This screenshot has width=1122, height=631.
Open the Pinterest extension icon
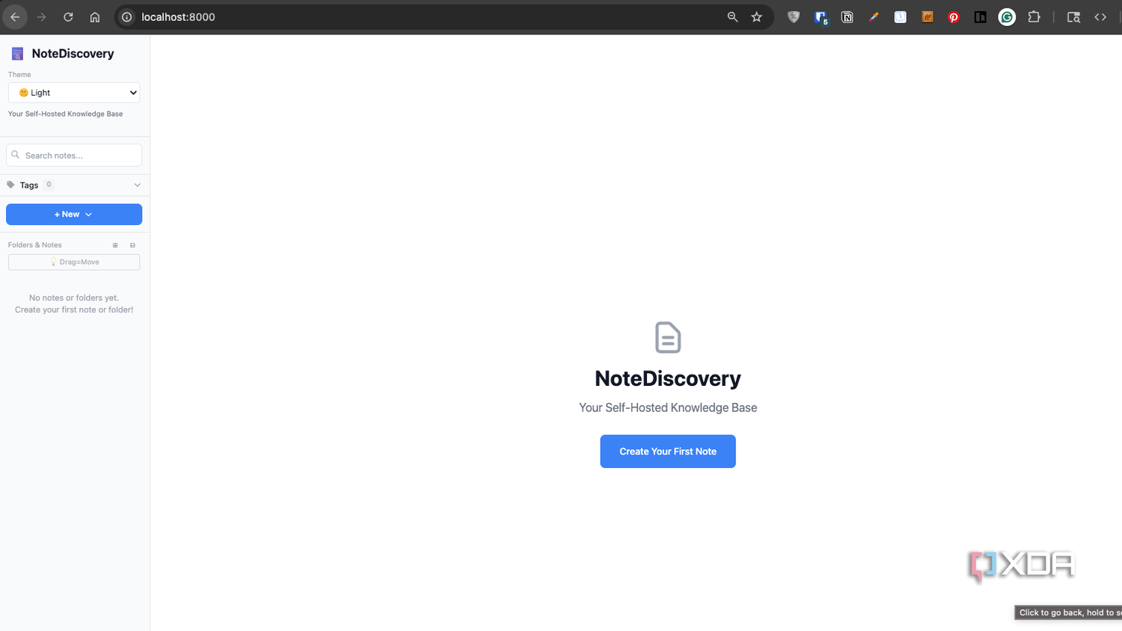(x=954, y=17)
